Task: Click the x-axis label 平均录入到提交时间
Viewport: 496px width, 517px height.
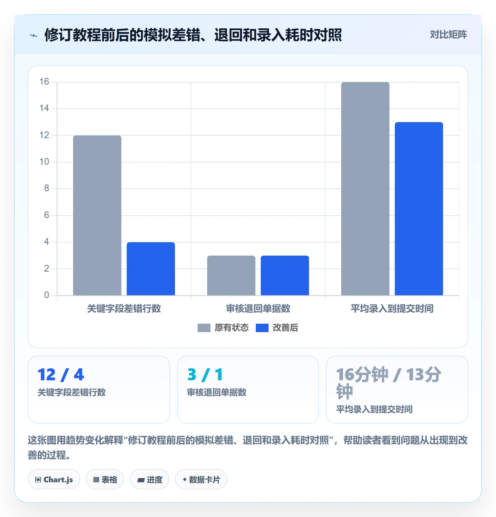Action: click(392, 308)
